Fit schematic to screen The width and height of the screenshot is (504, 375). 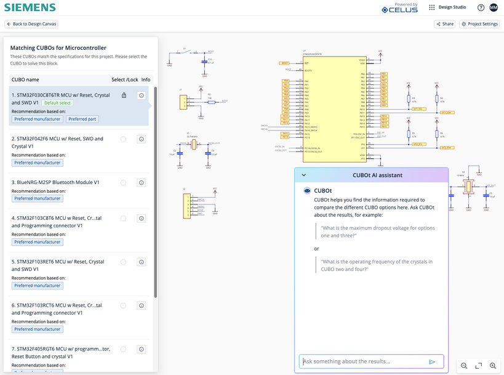478,366
